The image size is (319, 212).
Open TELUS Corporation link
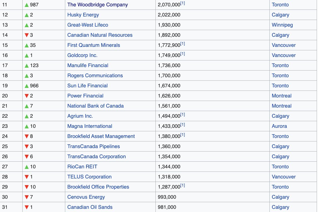pyautogui.click(x=90, y=177)
